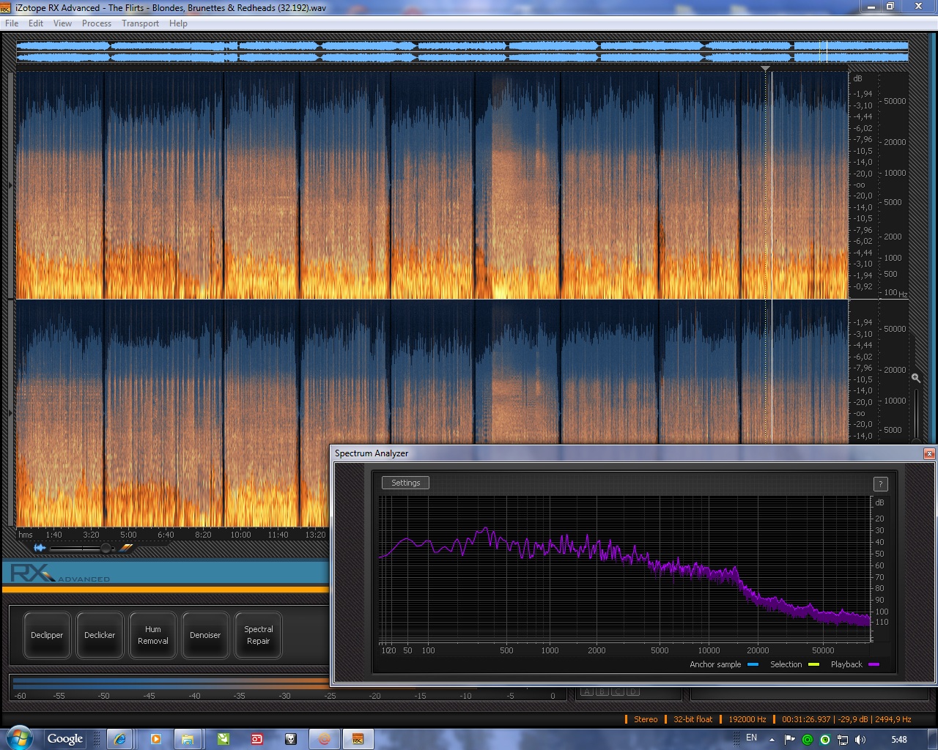Click the iZotope RX taskbar icon
938x750 pixels.
(358, 739)
